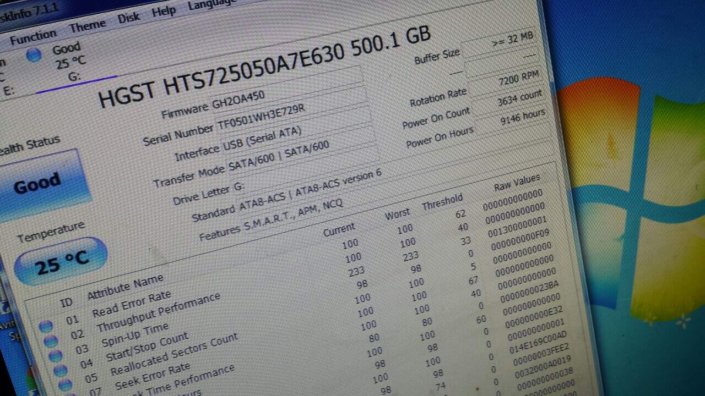Open the Theme menu

87,26
